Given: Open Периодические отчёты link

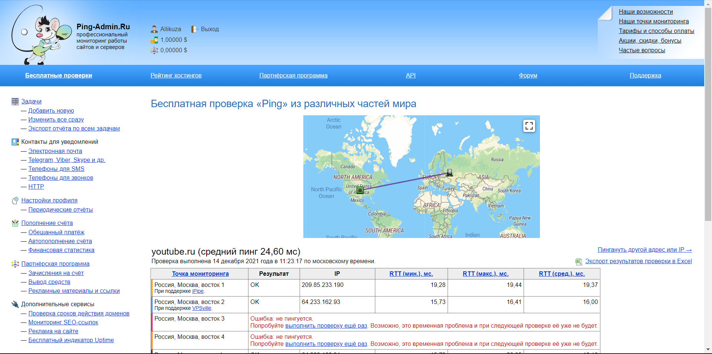Looking at the screenshot, I should (61, 210).
